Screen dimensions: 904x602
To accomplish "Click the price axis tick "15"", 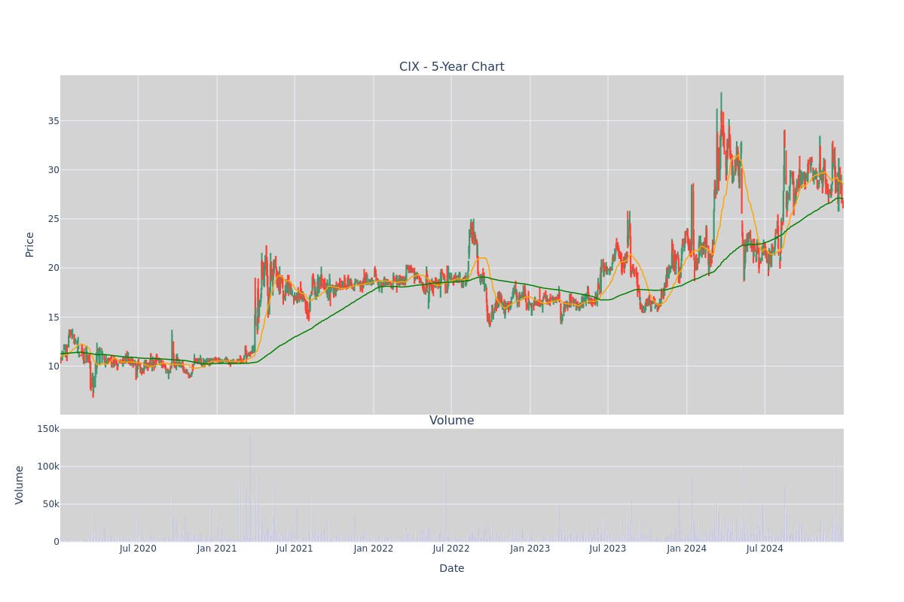I will coord(53,318).
